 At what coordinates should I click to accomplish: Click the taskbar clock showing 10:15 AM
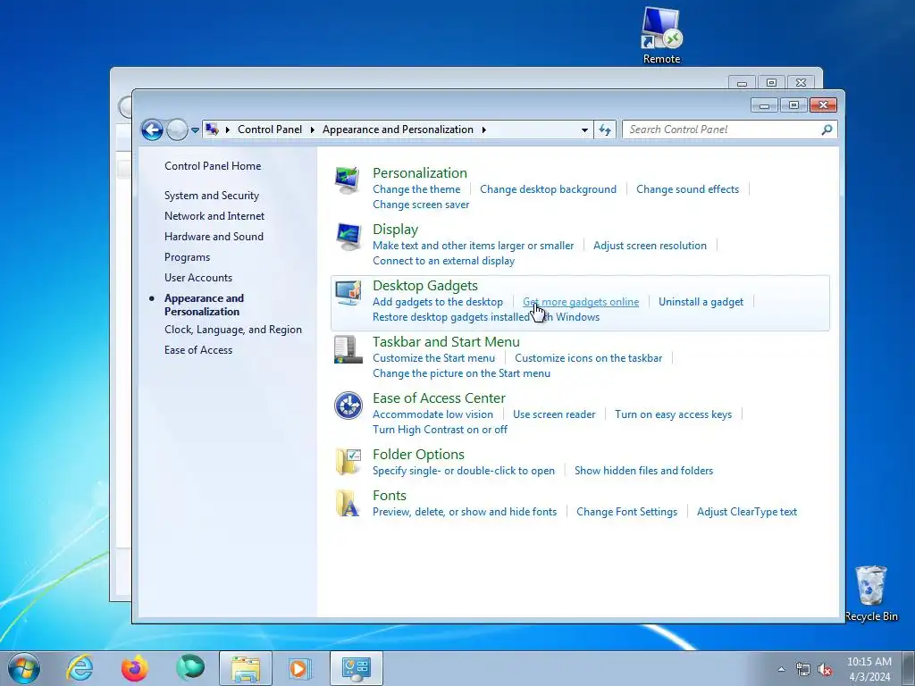pyautogui.click(x=869, y=668)
